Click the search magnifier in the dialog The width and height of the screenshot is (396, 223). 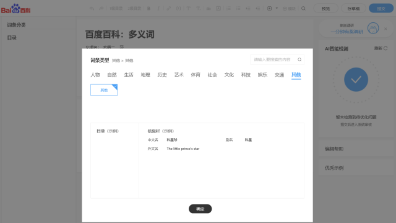point(299,59)
